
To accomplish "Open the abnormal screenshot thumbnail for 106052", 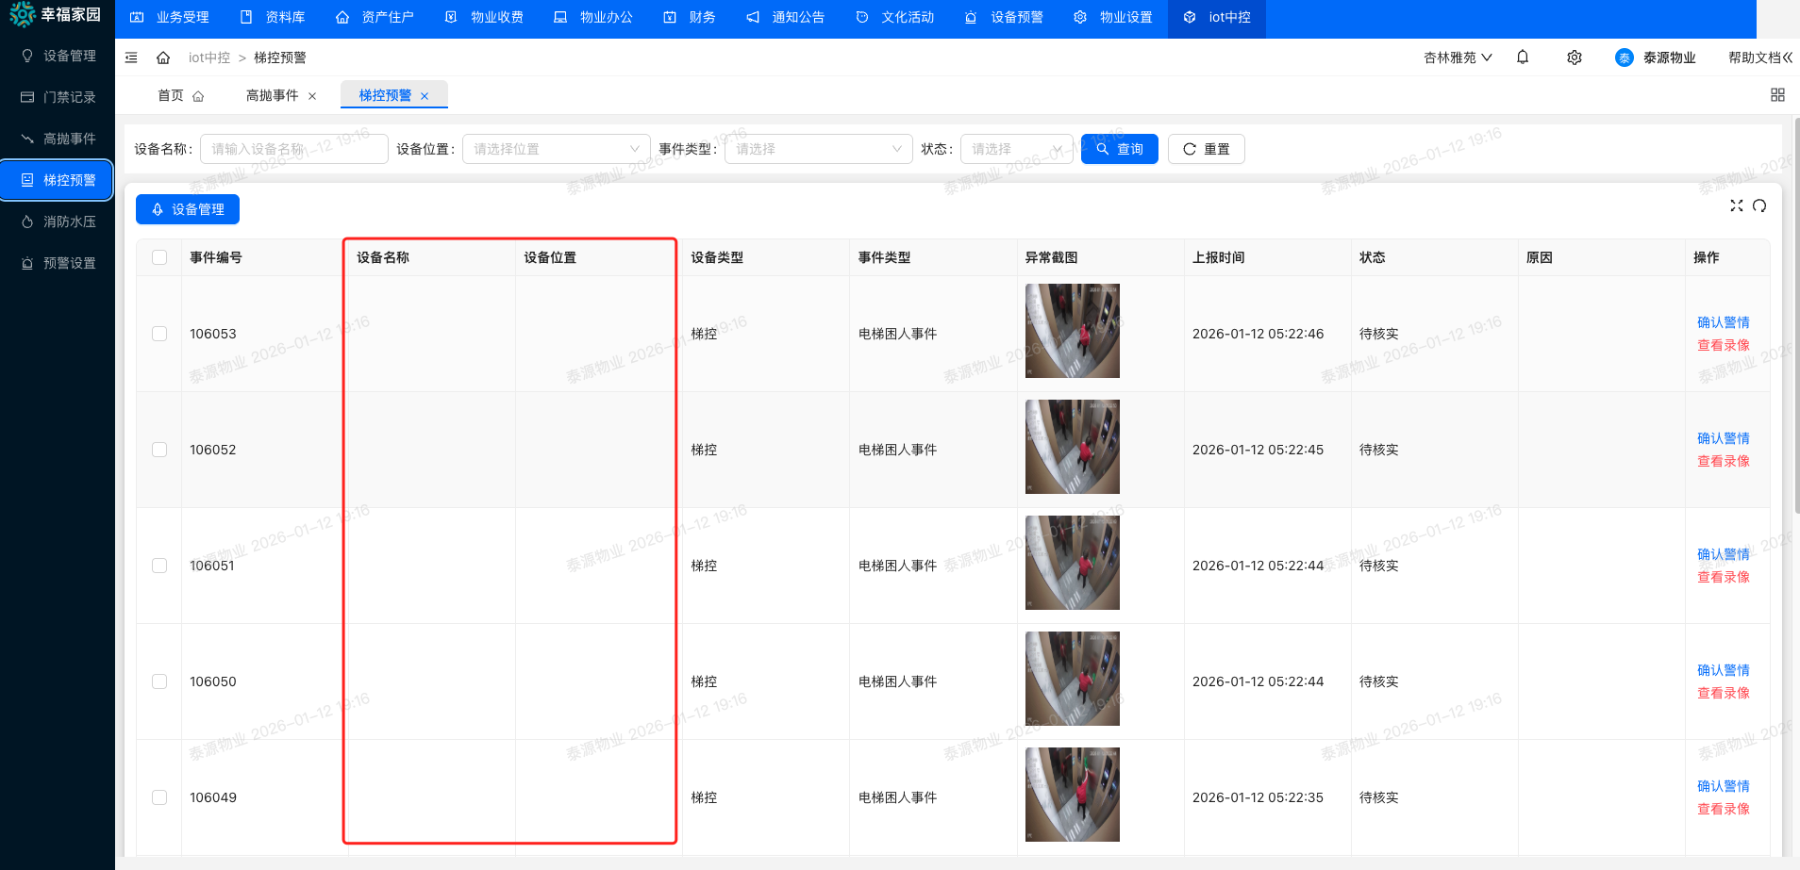I will coord(1072,446).
